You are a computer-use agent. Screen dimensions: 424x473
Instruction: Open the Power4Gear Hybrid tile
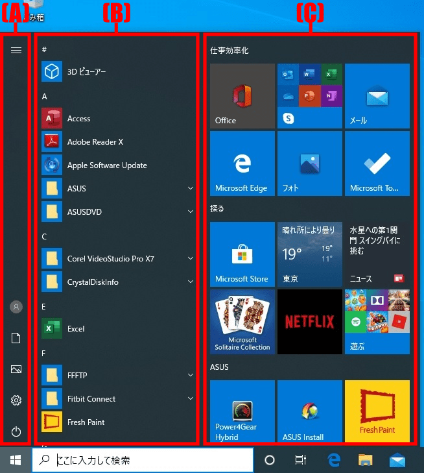pyautogui.click(x=242, y=411)
